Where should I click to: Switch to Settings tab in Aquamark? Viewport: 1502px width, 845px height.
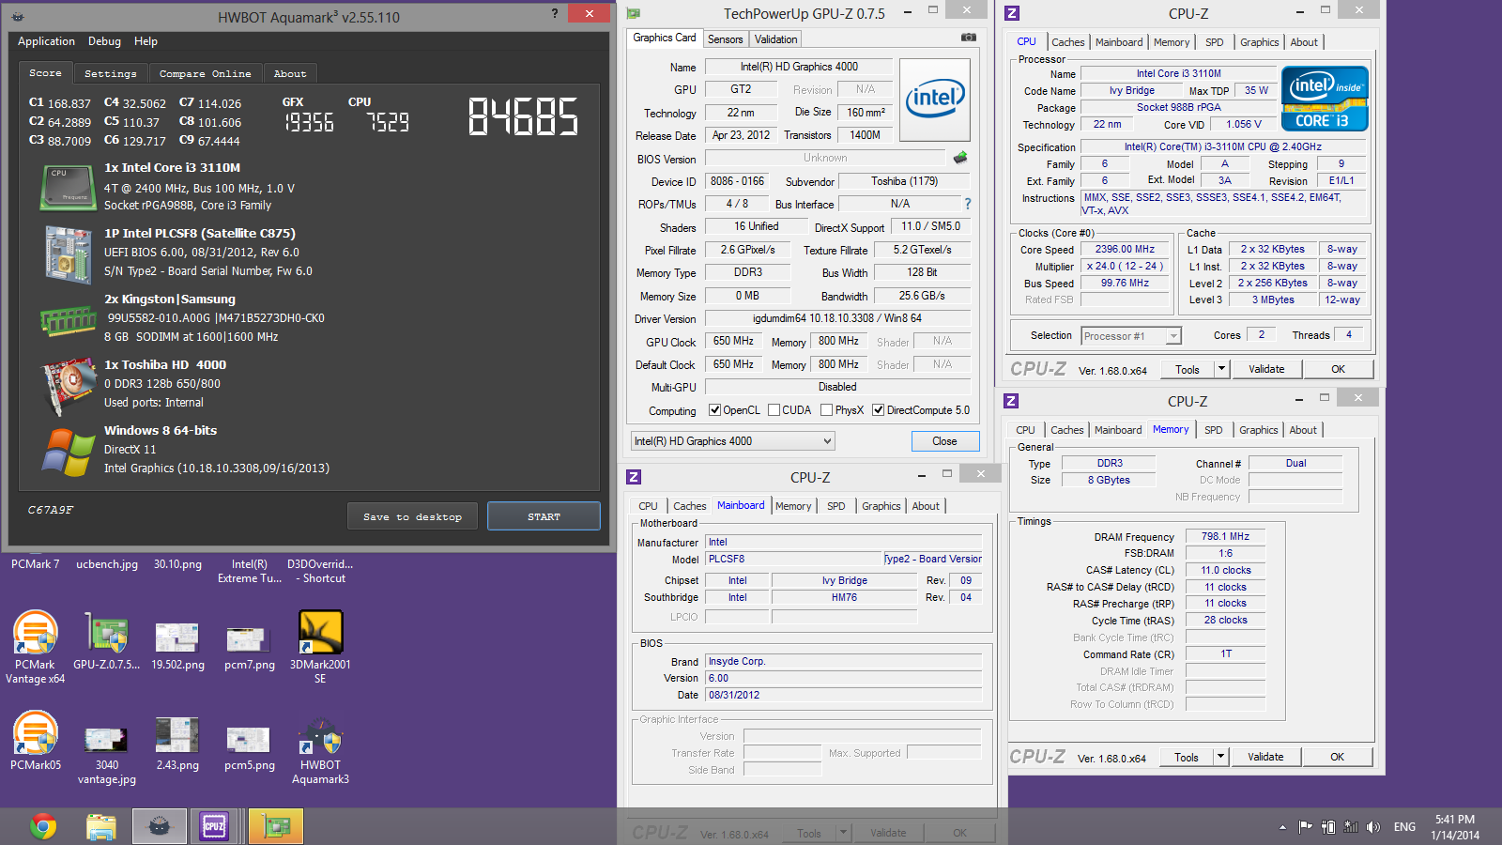[111, 73]
